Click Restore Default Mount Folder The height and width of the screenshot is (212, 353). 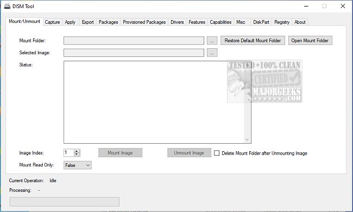pyautogui.click(x=253, y=41)
